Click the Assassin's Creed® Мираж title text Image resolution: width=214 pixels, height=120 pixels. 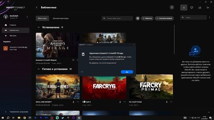[46, 60]
